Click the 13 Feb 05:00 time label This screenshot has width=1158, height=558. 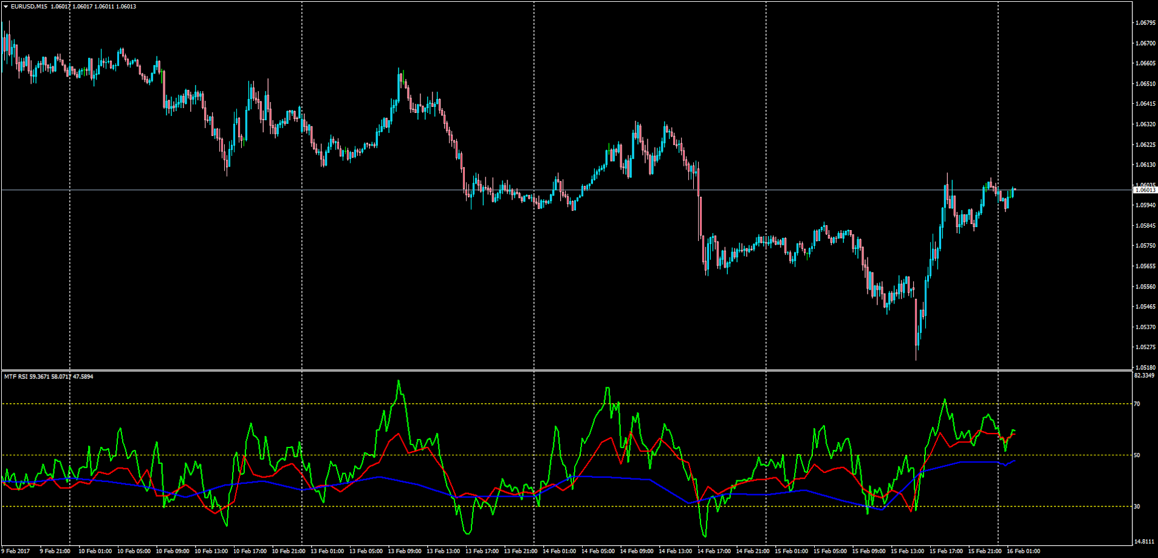(366, 551)
